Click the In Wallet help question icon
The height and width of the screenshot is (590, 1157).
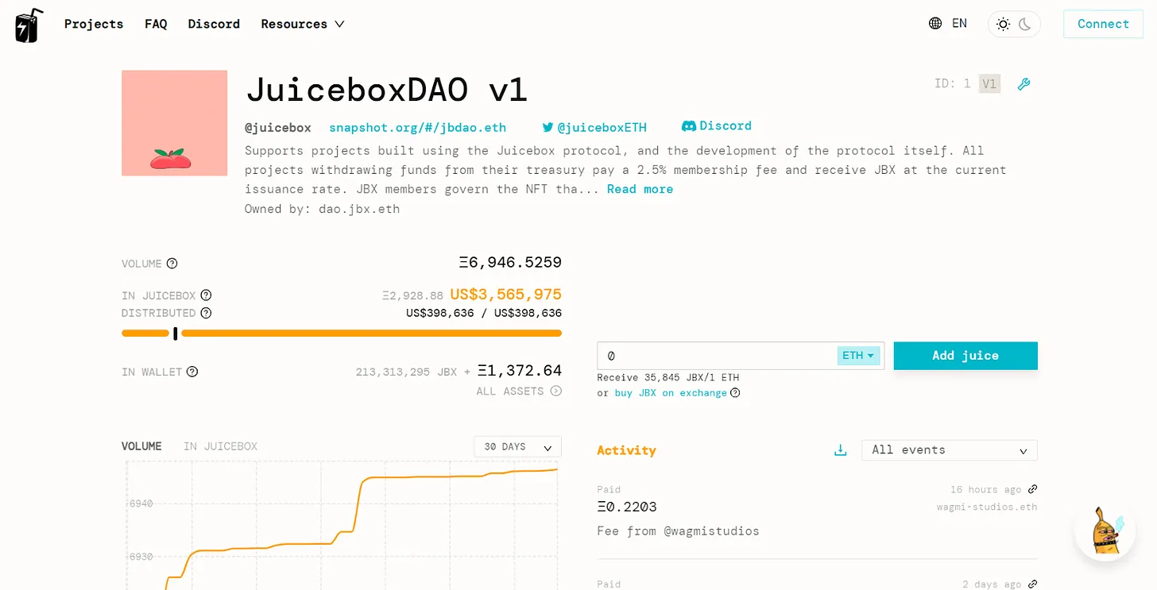192,372
